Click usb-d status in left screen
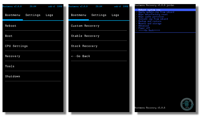The height and width of the screenshot is (119, 201). coord(51,6)
